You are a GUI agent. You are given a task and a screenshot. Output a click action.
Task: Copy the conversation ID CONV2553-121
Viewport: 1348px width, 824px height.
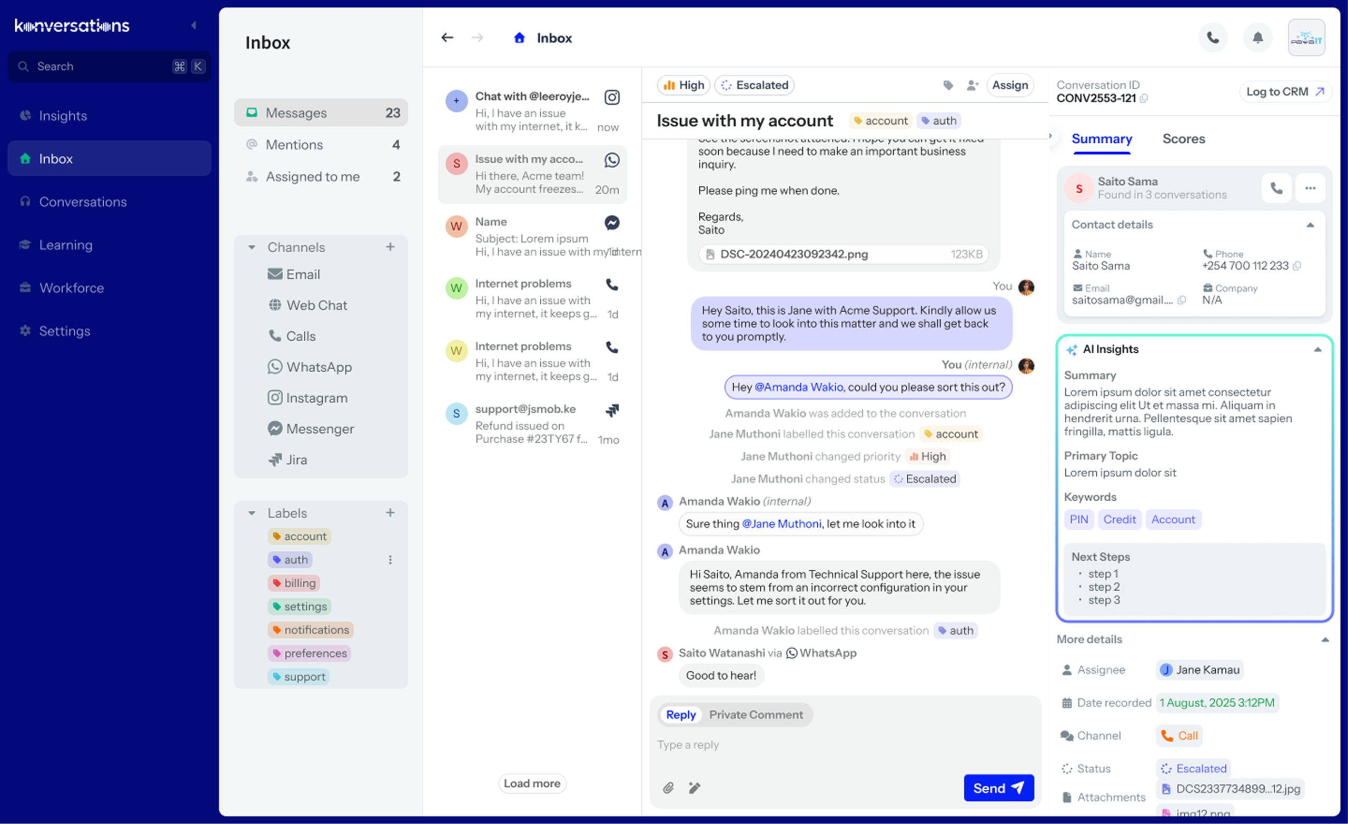coord(1144,98)
